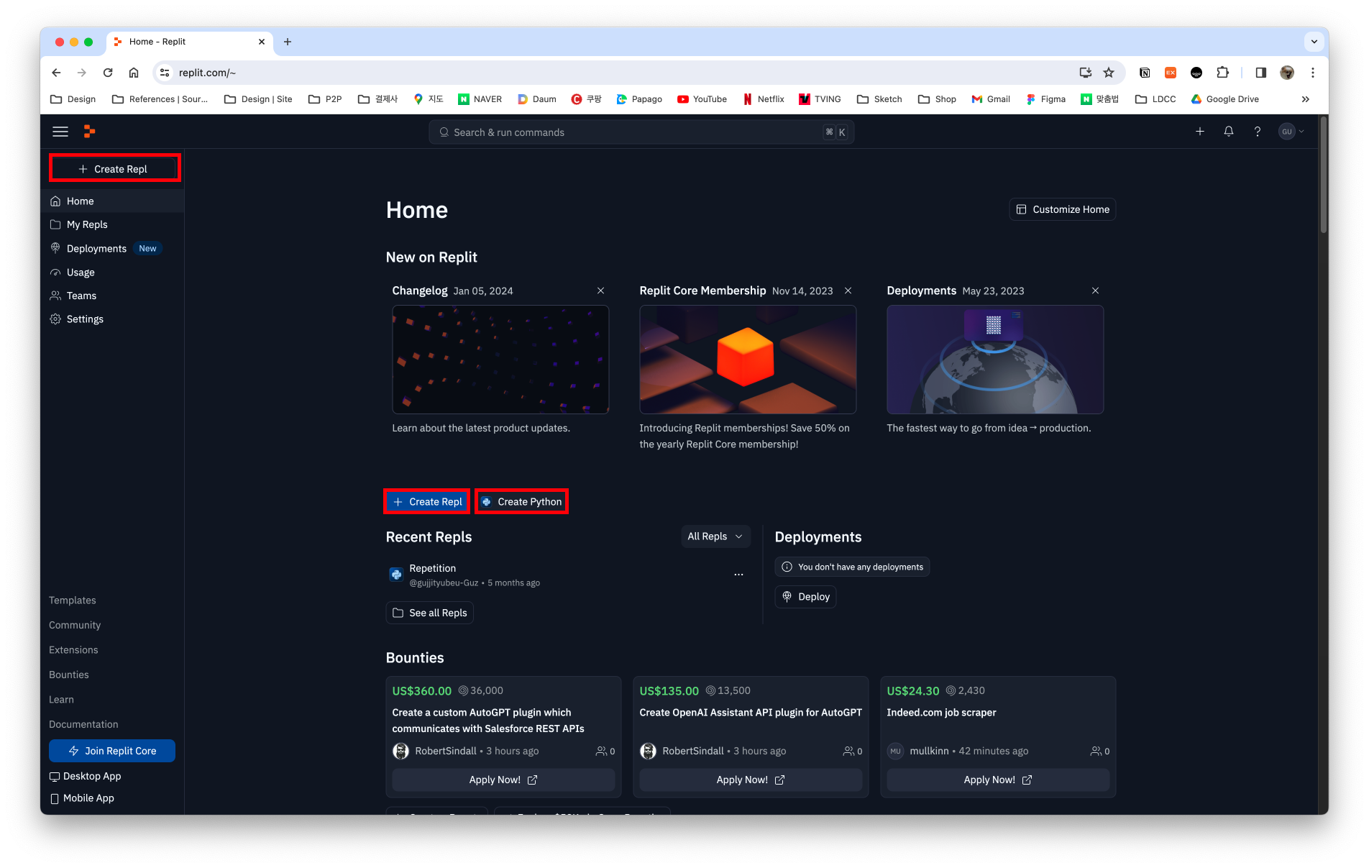The width and height of the screenshot is (1369, 868).
Task: Open the Repetition repl options menu
Action: click(739, 575)
